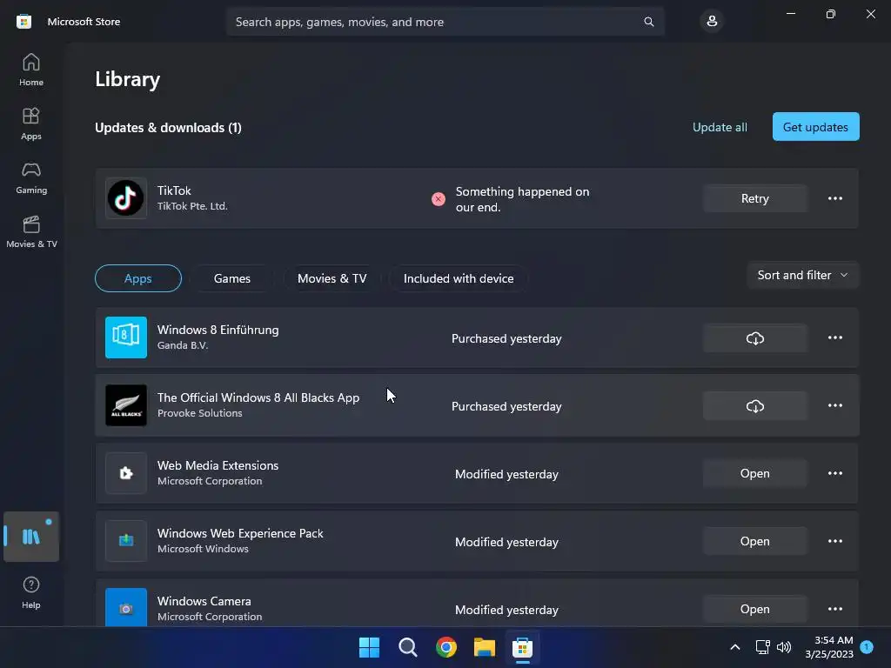This screenshot has height=668, width=891.
Task: Open more options for TikTok
Action: tap(834, 198)
